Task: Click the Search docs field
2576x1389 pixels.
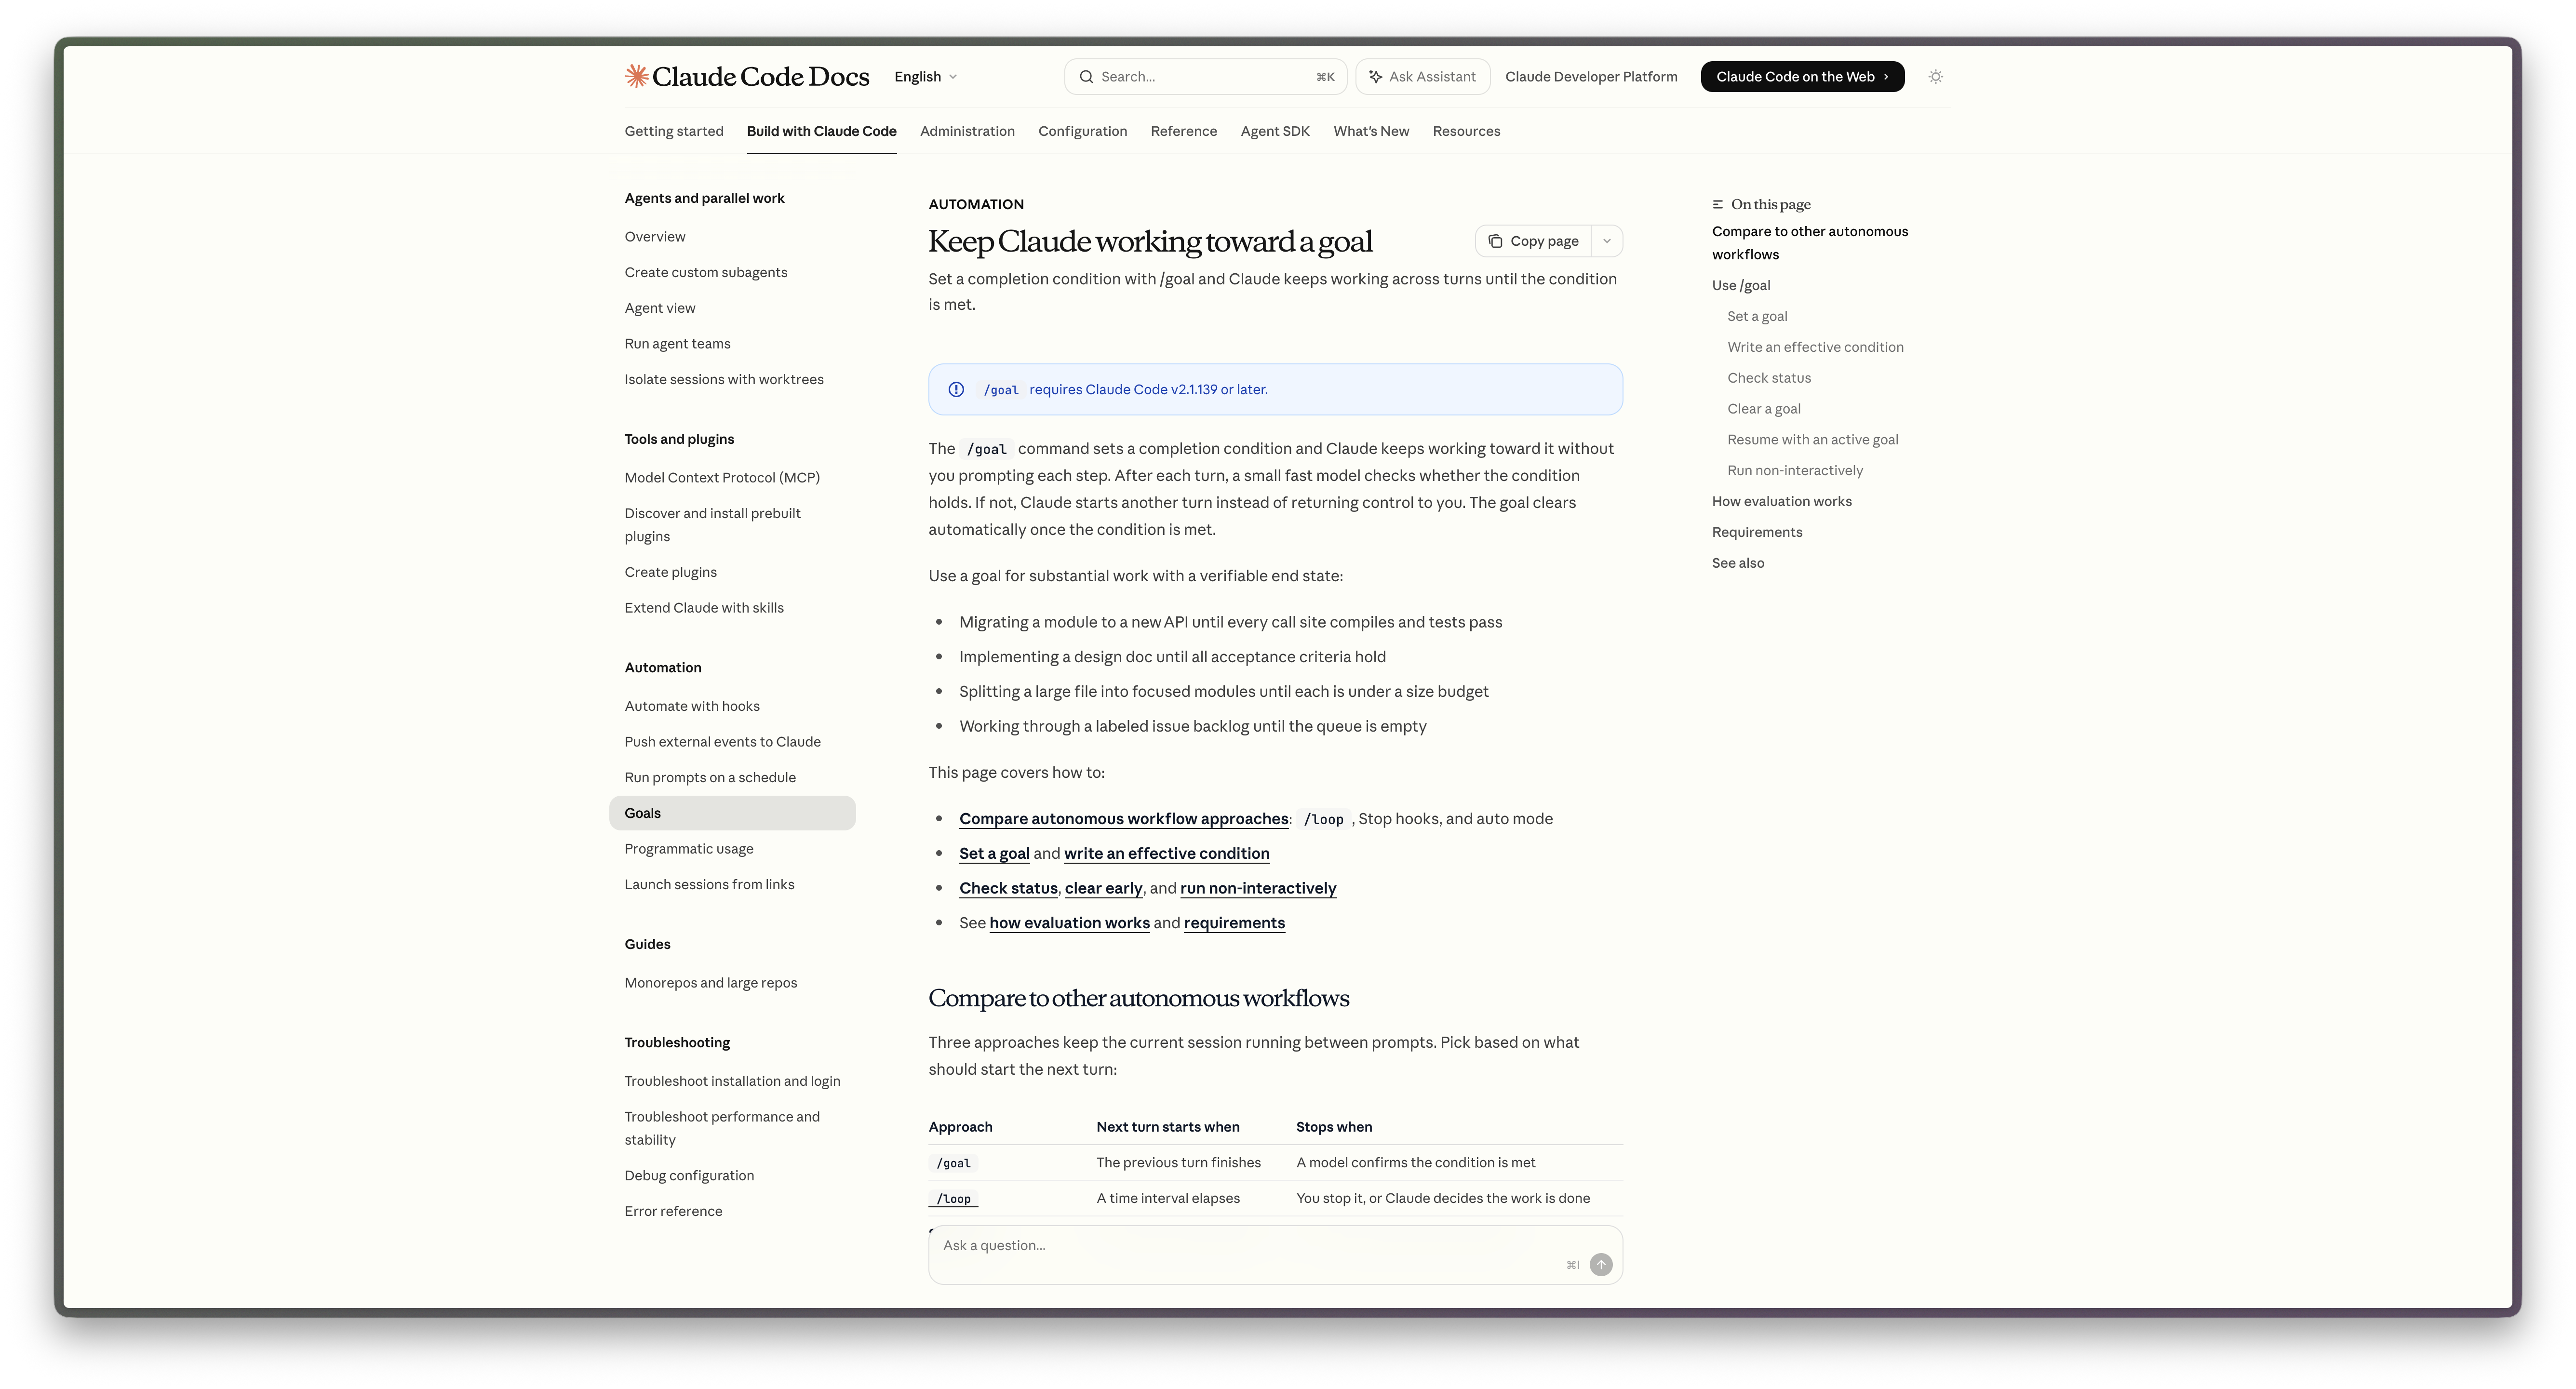Action: coord(1205,77)
